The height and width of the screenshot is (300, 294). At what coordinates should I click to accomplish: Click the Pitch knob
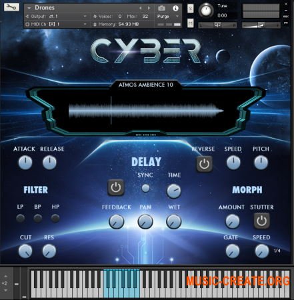[261, 163]
